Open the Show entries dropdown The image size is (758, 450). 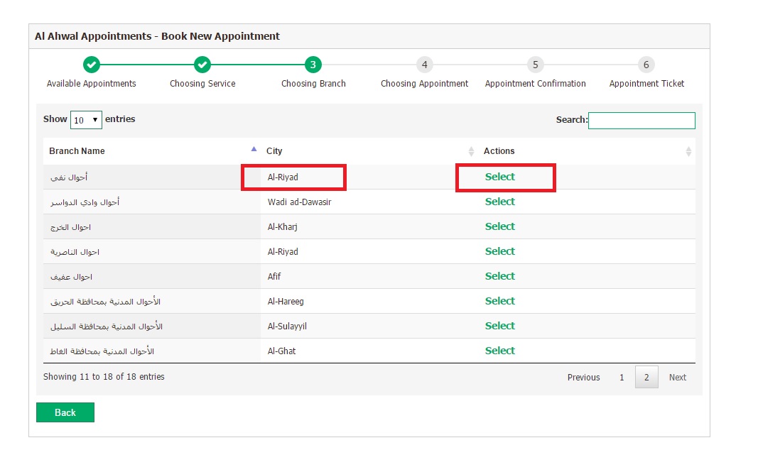click(x=86, y=120)
